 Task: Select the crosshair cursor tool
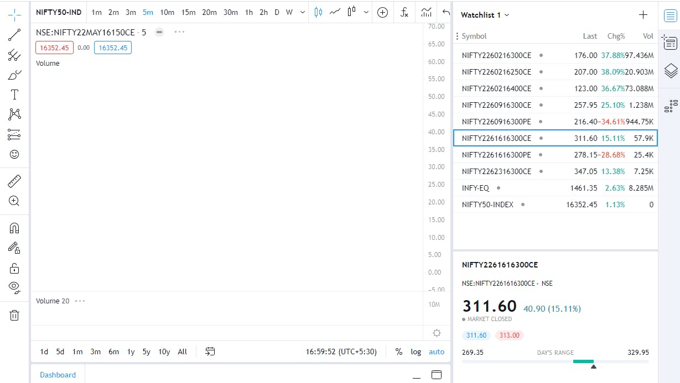(14, 15)
